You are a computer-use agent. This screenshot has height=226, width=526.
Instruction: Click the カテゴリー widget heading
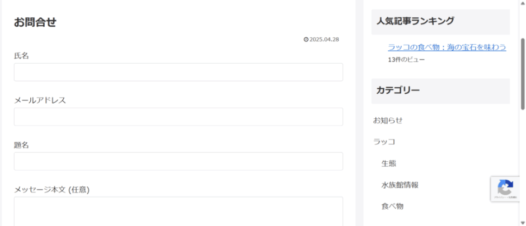click(x=398, y=90)
